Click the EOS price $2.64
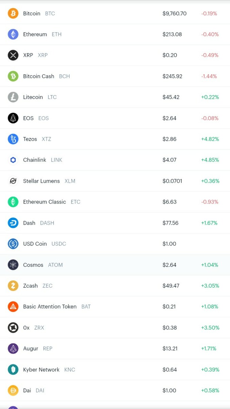 169,118
